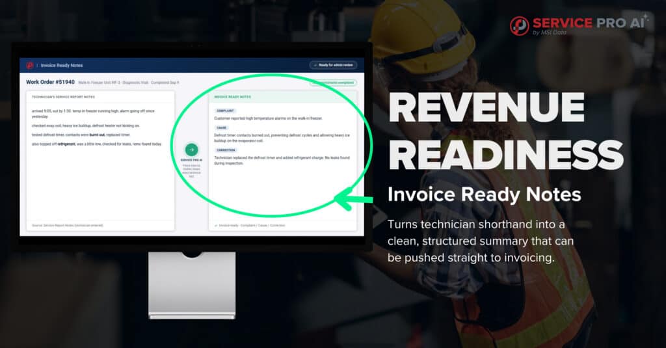Click the 'REVENUE READINESS' headline
This screenshot has width=666, height=348.
tap(505, 131)
